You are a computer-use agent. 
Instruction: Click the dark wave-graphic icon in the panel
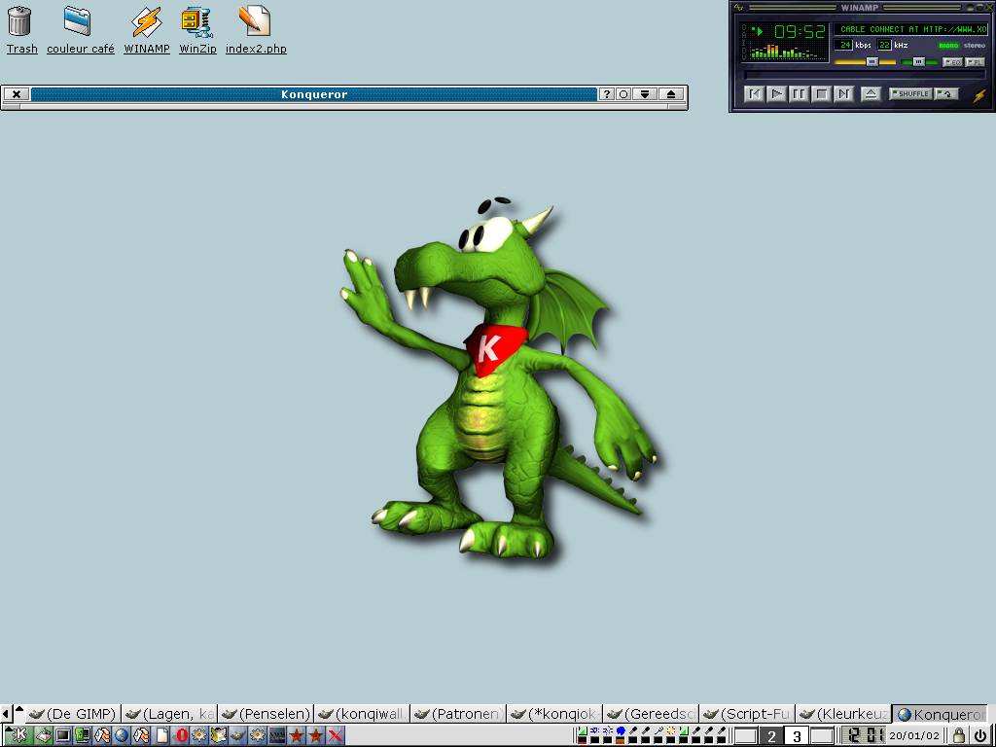click(277, 735)
